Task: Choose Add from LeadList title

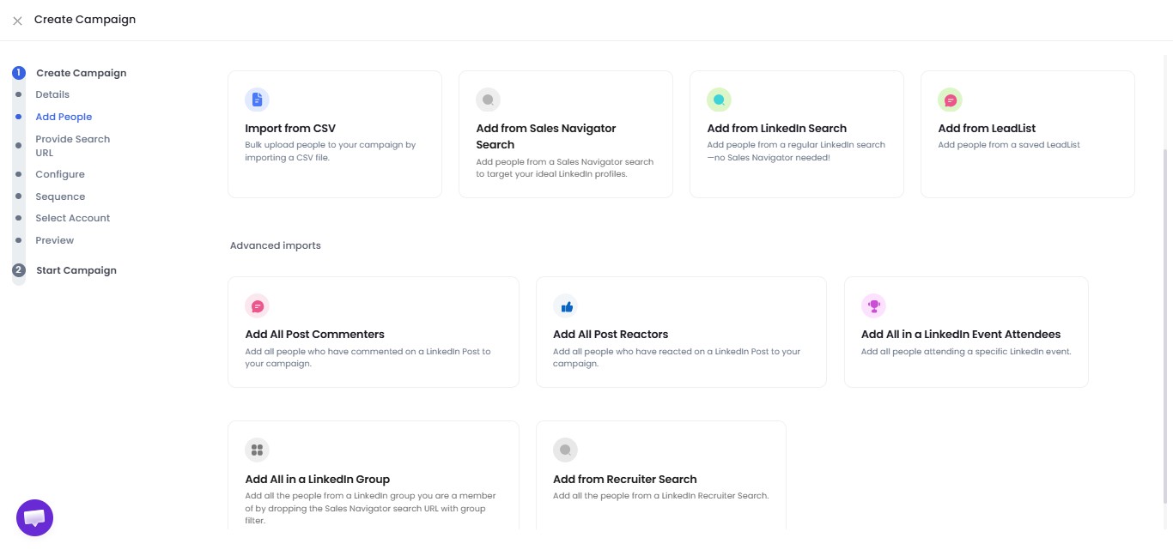Action: [x=987, y=129]
